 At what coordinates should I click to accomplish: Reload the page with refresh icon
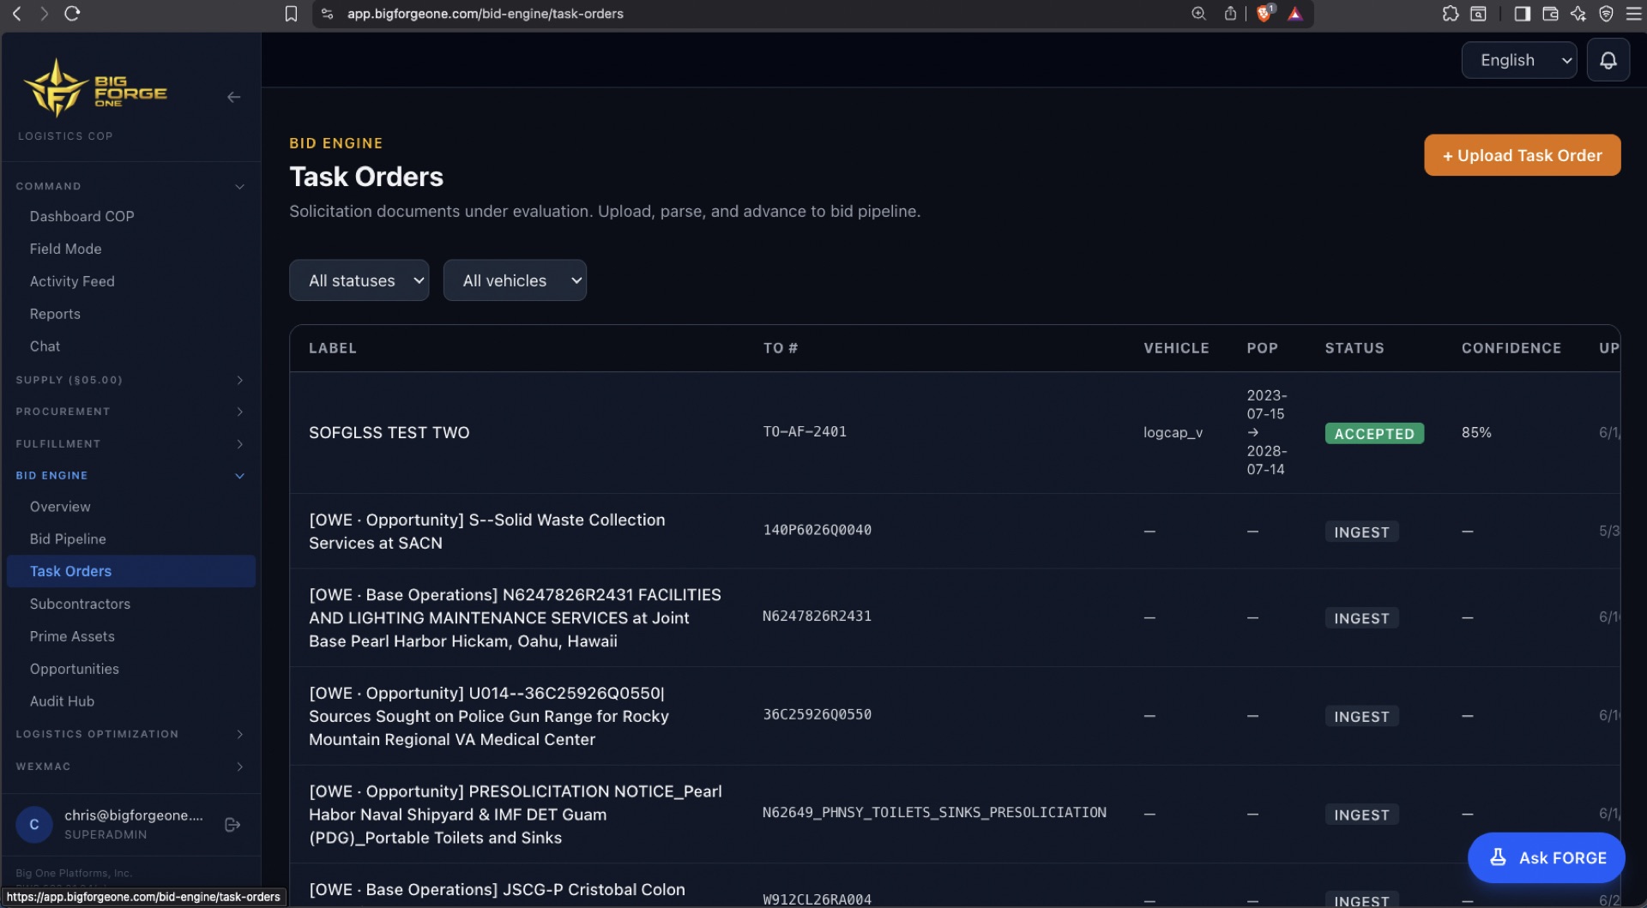click(72, 14)
